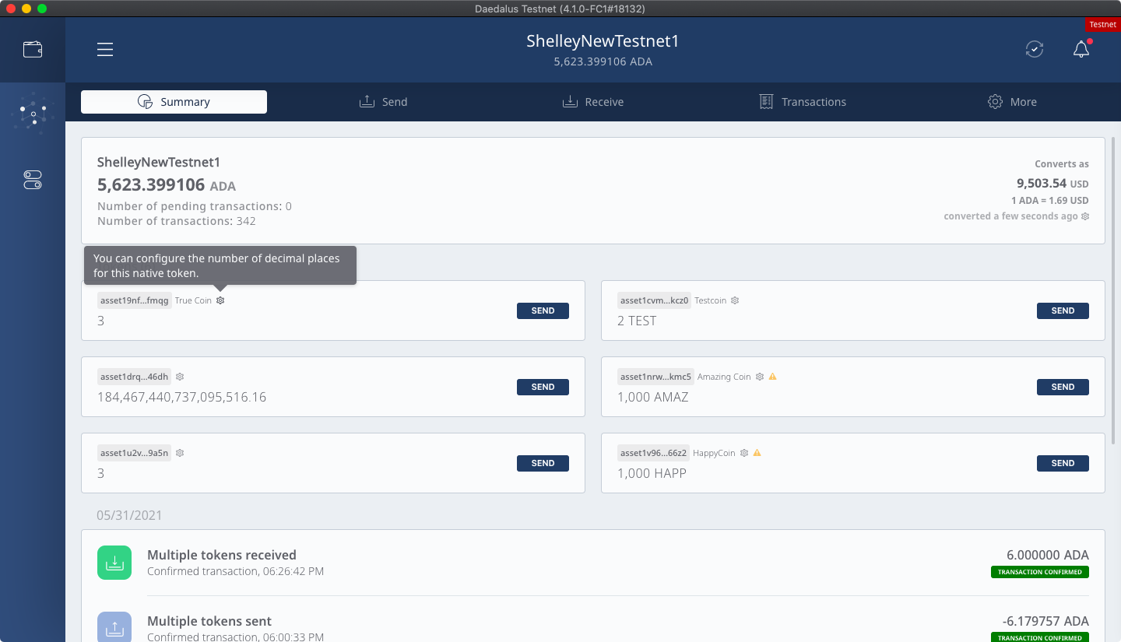Screen dimensions: 1121x642
Task: Open the settings toggles icon in sidebar
Action: click(33, 181)
